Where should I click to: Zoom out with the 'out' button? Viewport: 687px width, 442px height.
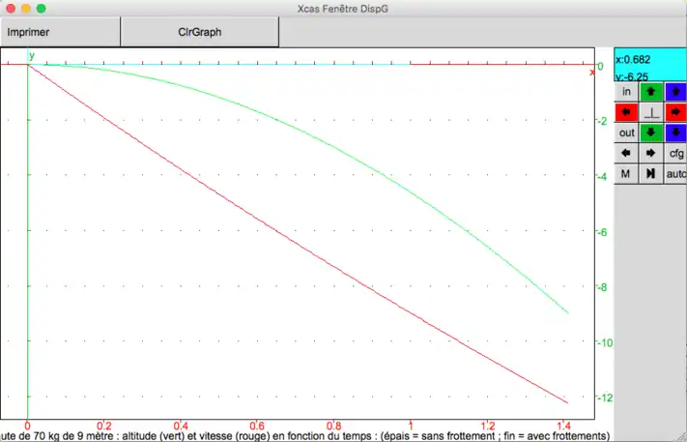pyautogui.click(x=627, y=133)
